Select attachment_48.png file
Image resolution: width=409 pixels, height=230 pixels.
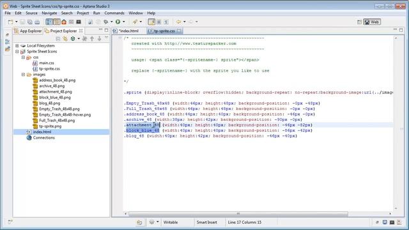[56, 91]
